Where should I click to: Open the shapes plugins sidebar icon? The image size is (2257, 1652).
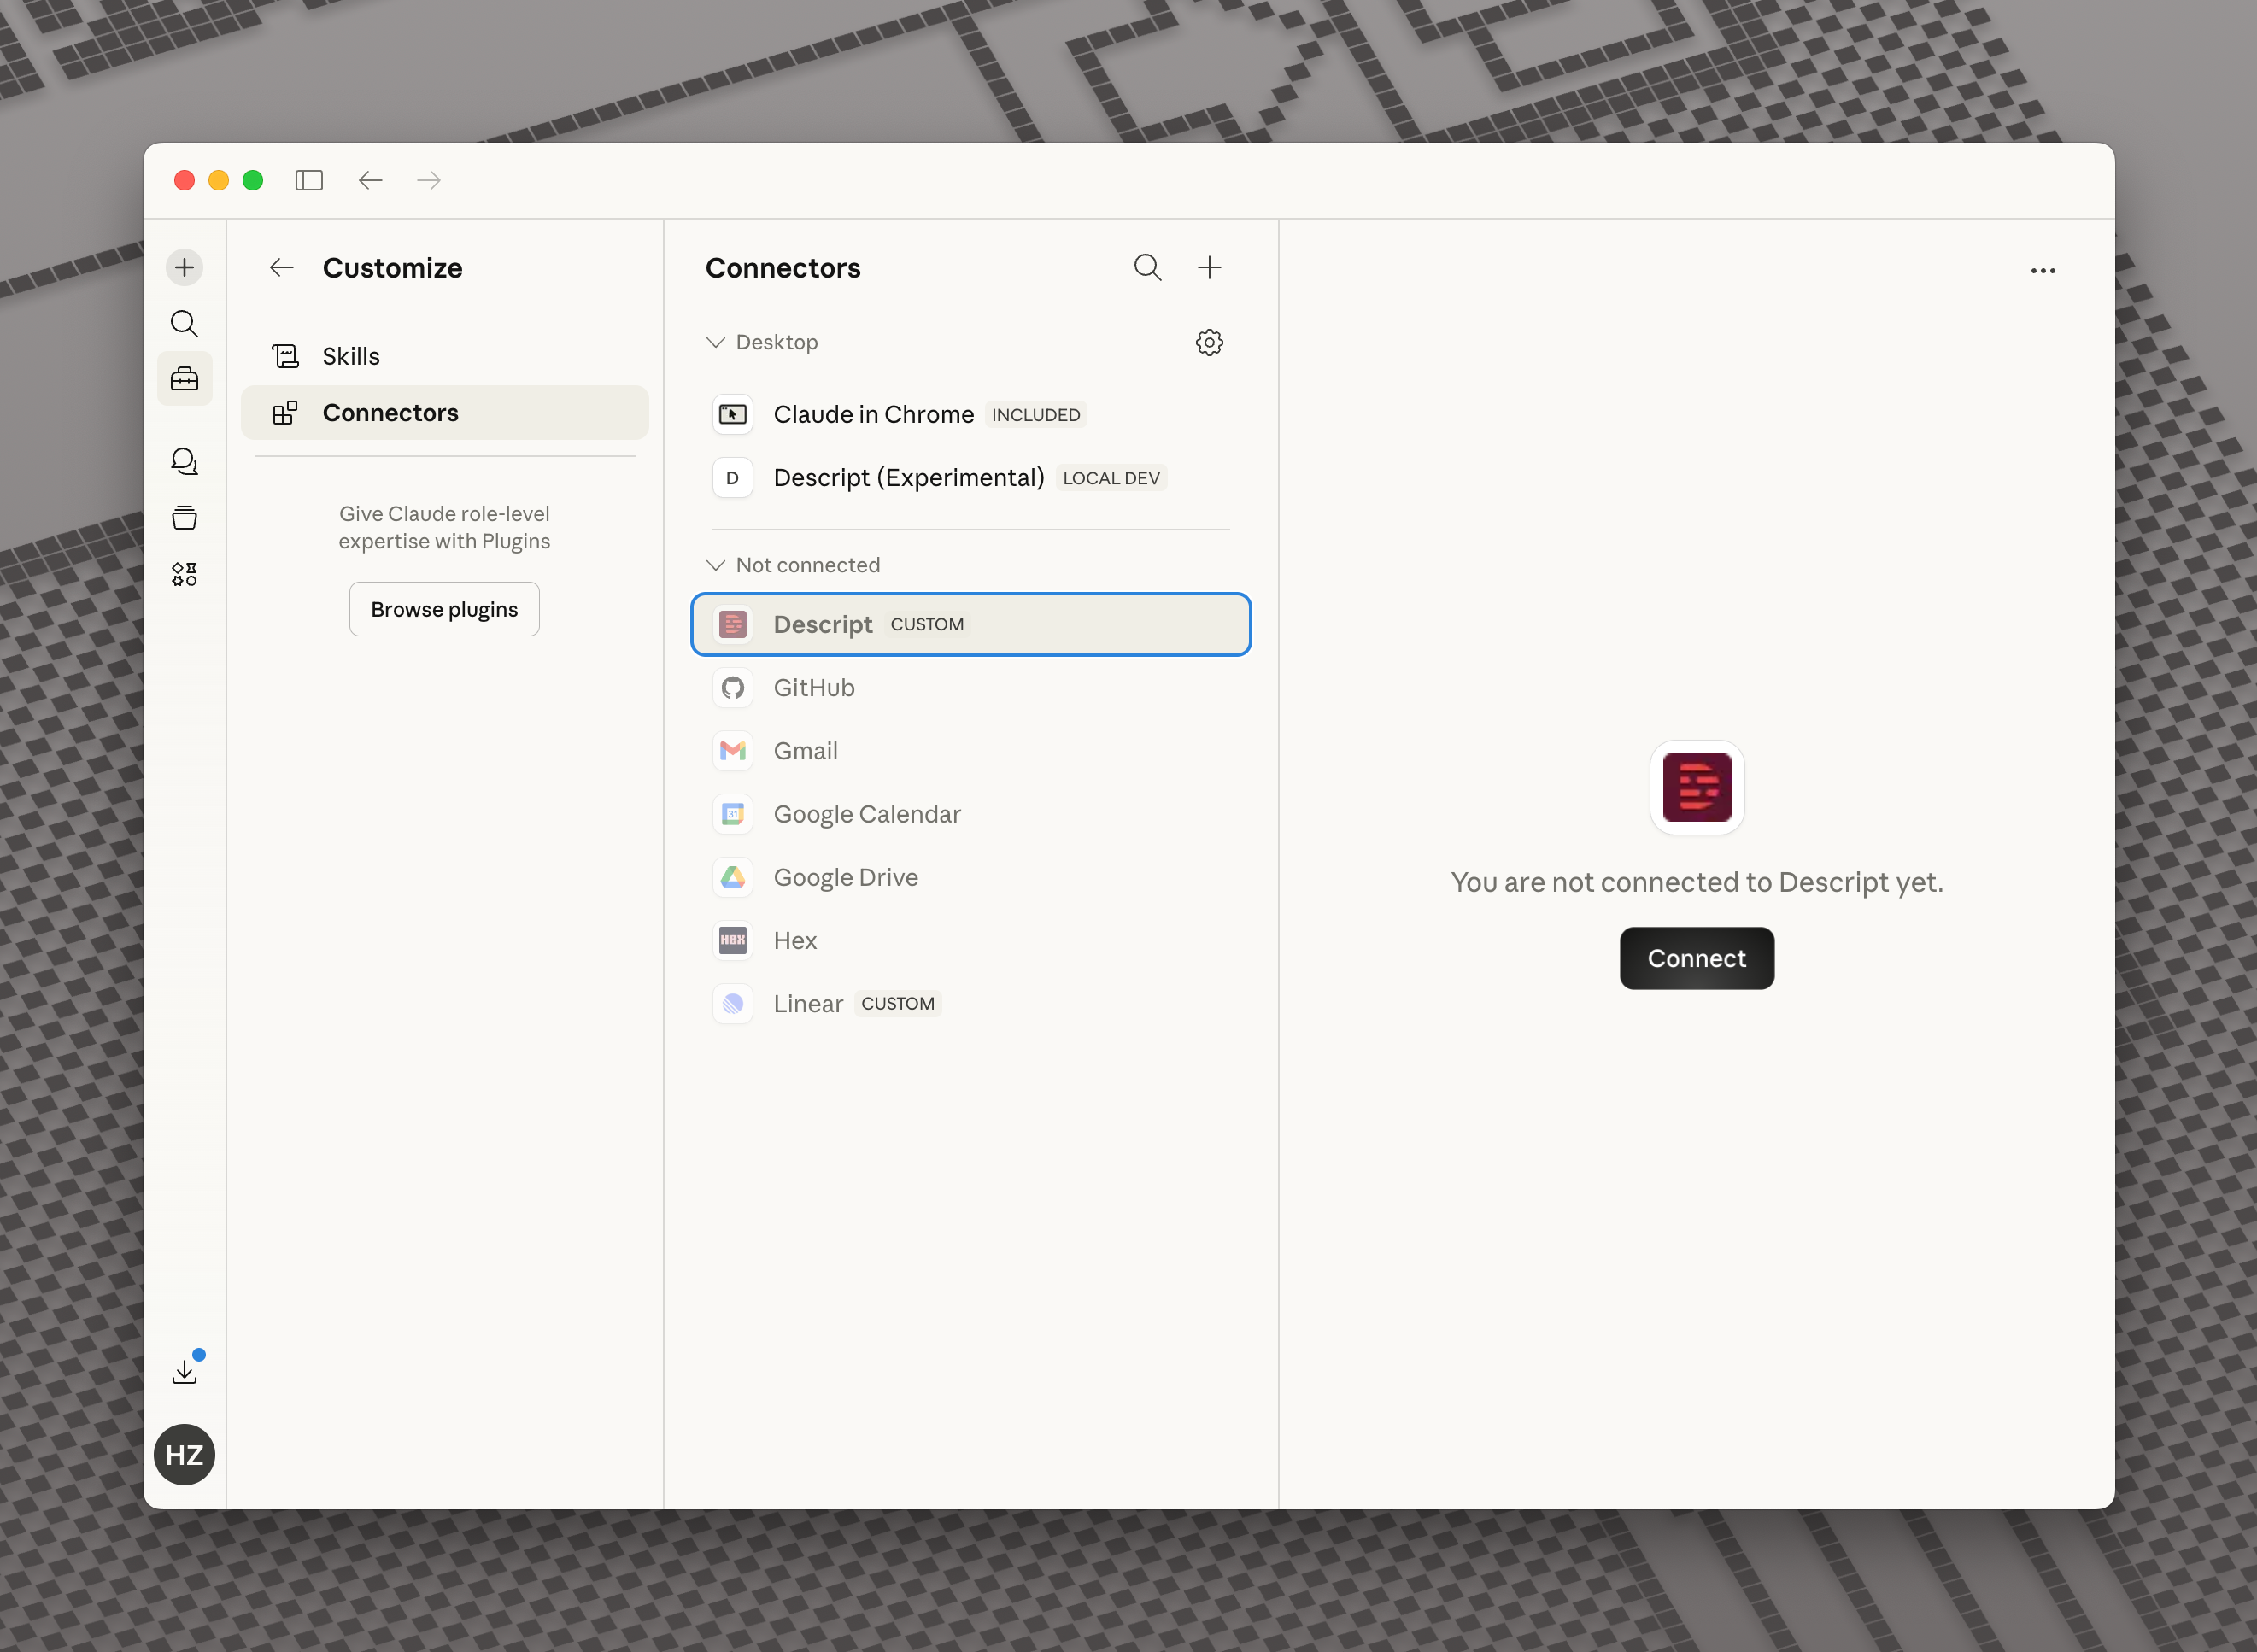point(184,573)
